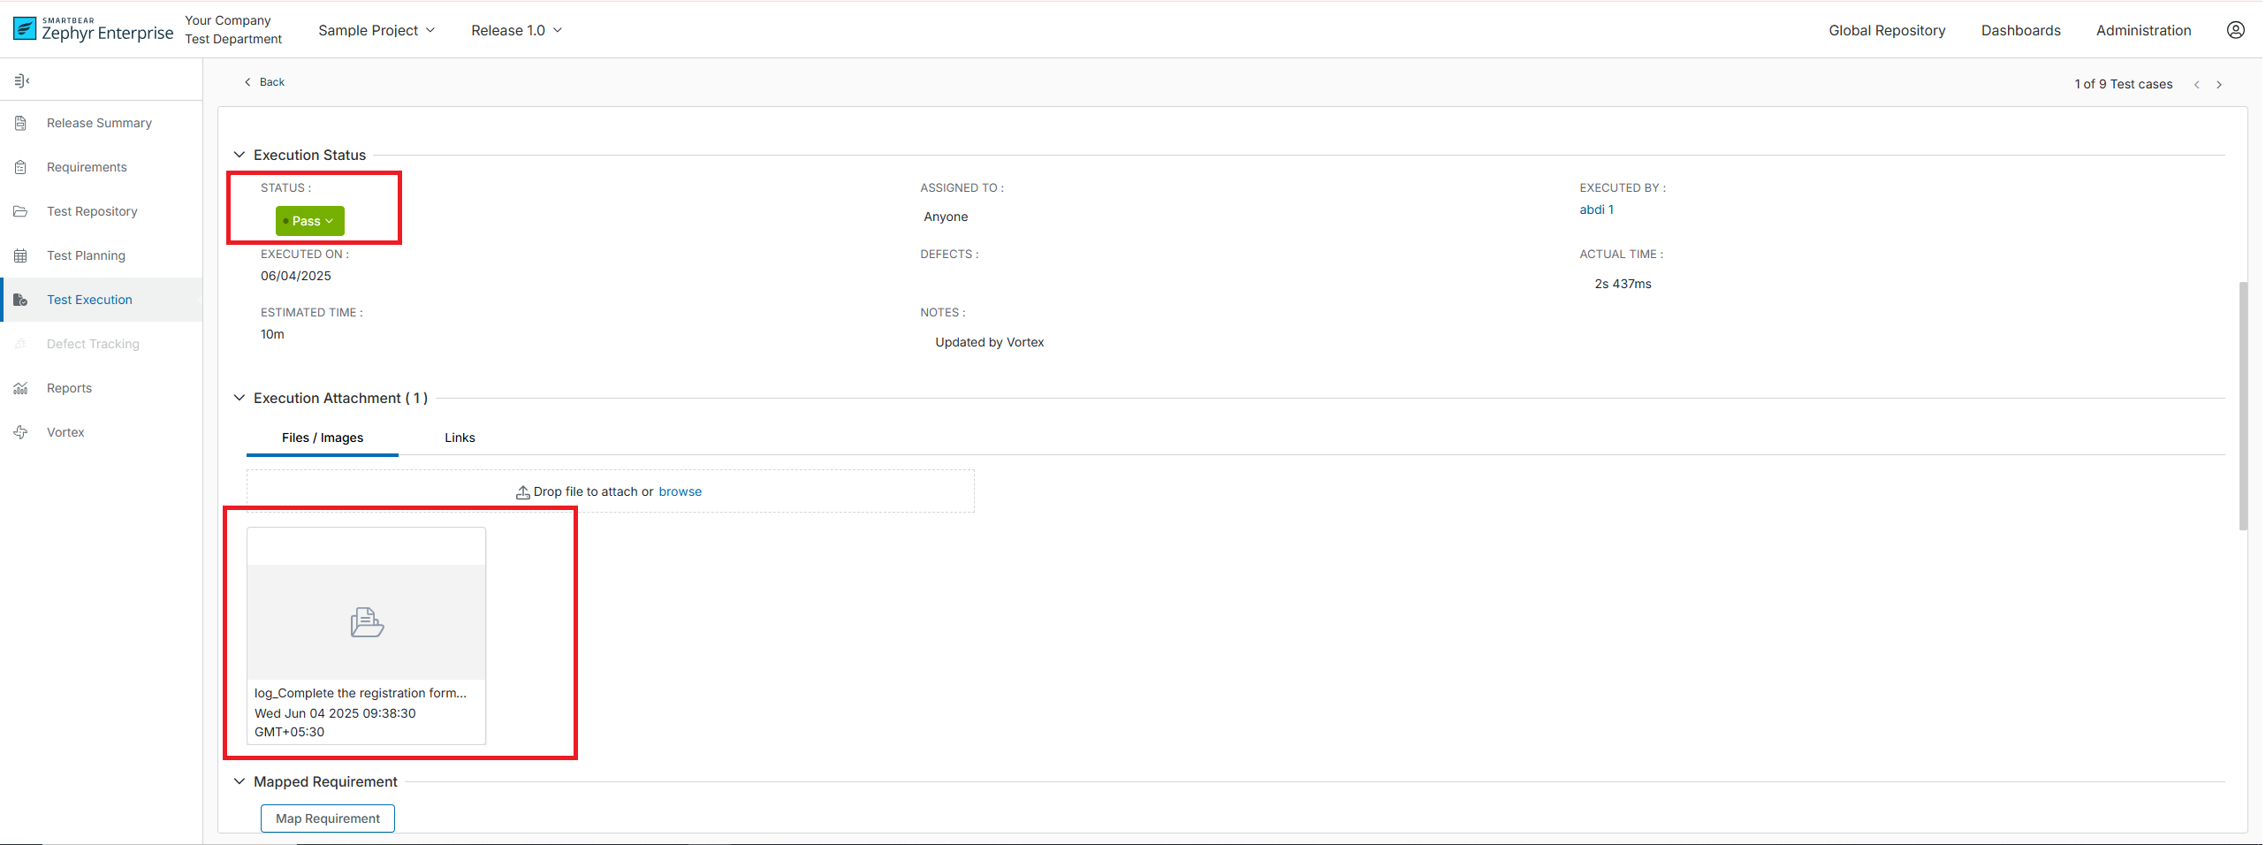Screen dimensions: 2266x845
Task: Open the Test Repository sidebar icon
Action: click(x=20, y=210)
